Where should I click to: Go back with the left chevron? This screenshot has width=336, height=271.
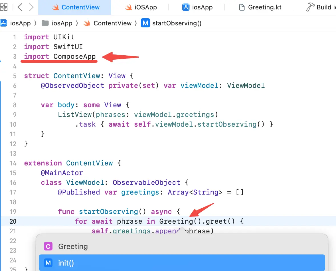[x=20, y=7]
